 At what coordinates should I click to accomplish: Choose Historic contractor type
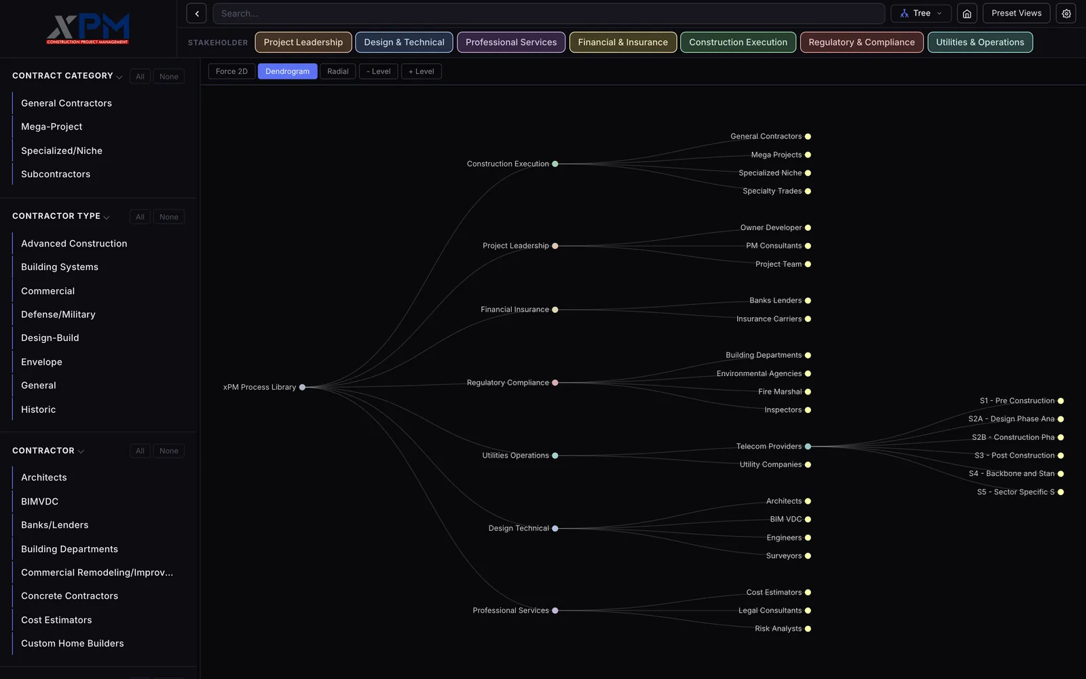[x=39, y=409]
